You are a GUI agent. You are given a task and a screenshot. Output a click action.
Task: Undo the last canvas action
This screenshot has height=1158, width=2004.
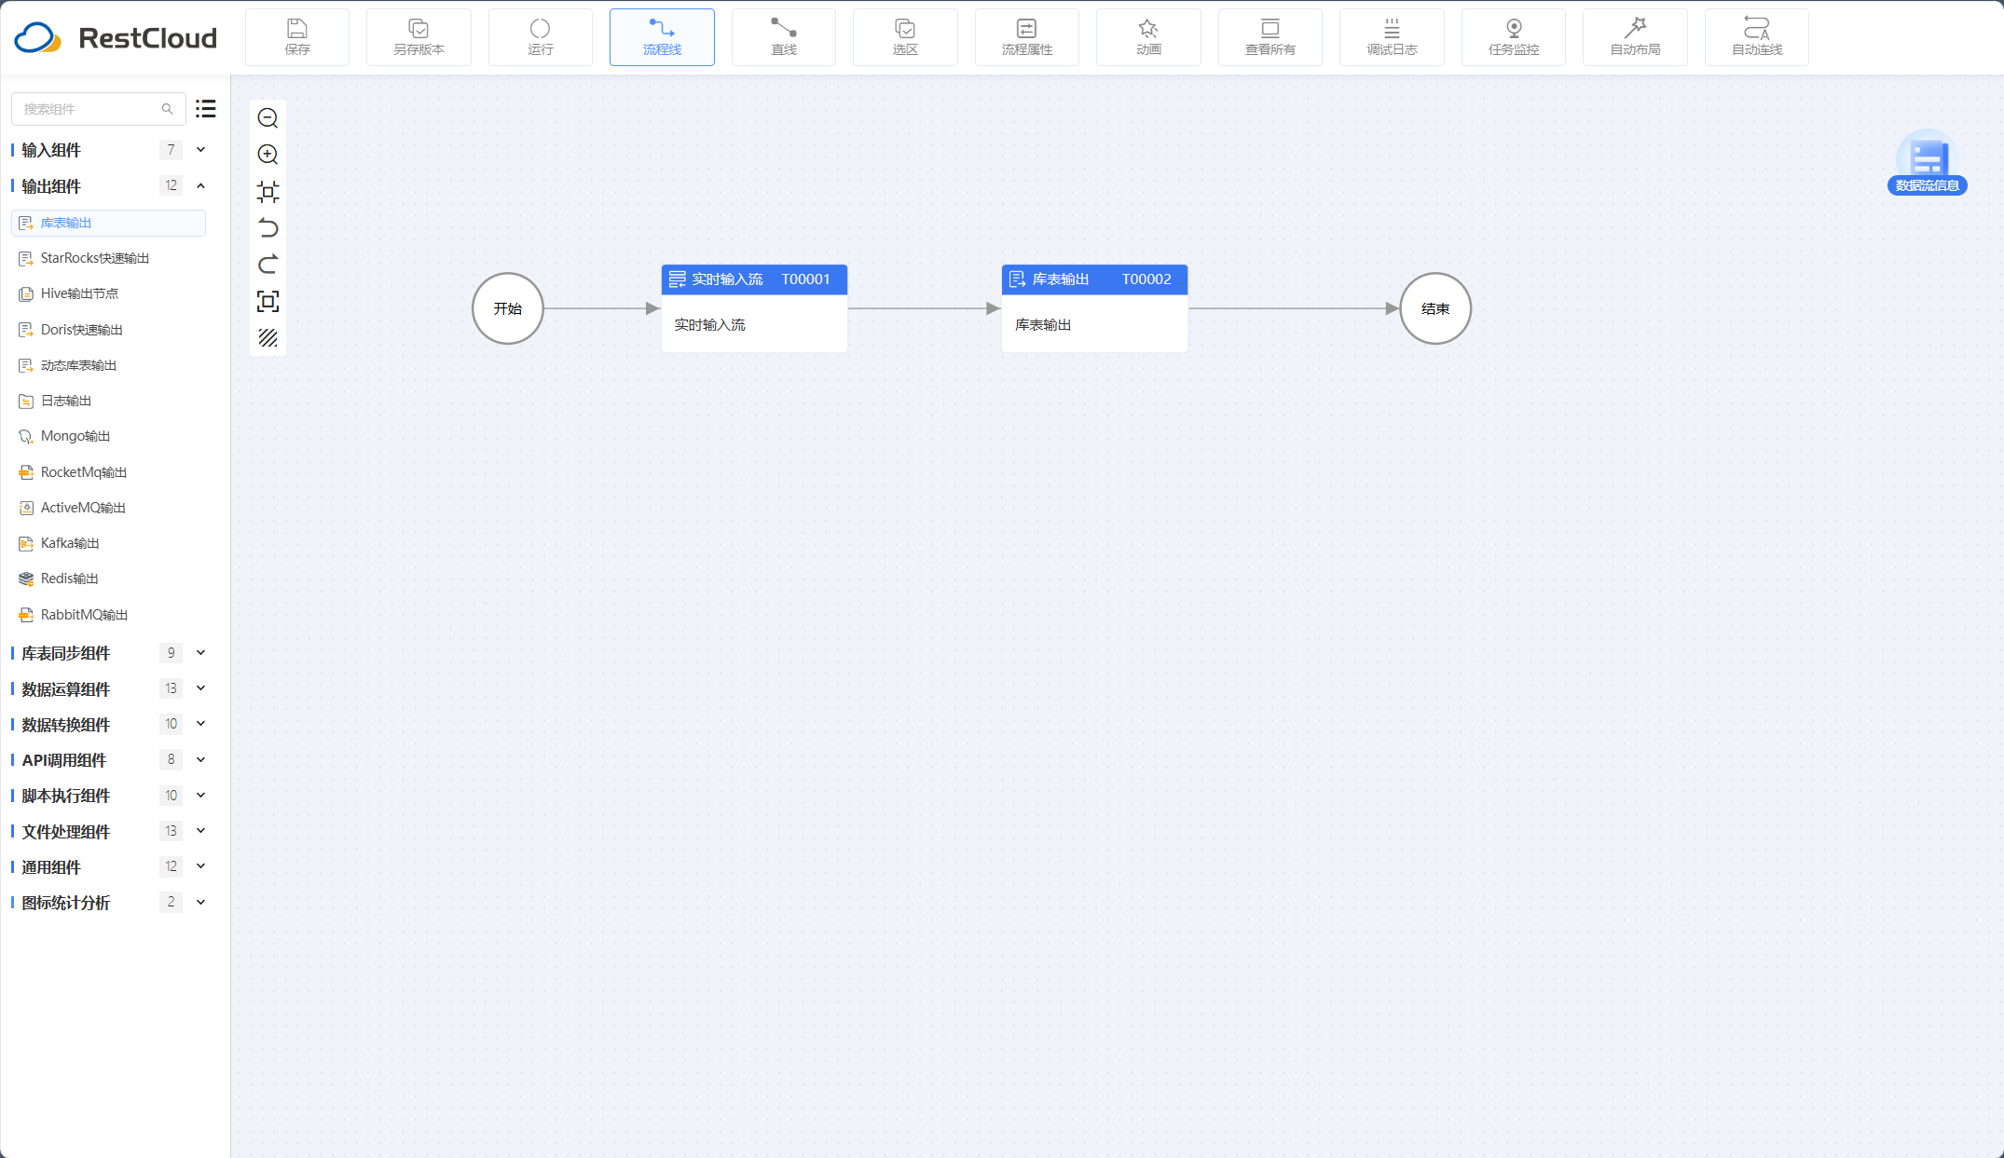click(x=268, y=228)
